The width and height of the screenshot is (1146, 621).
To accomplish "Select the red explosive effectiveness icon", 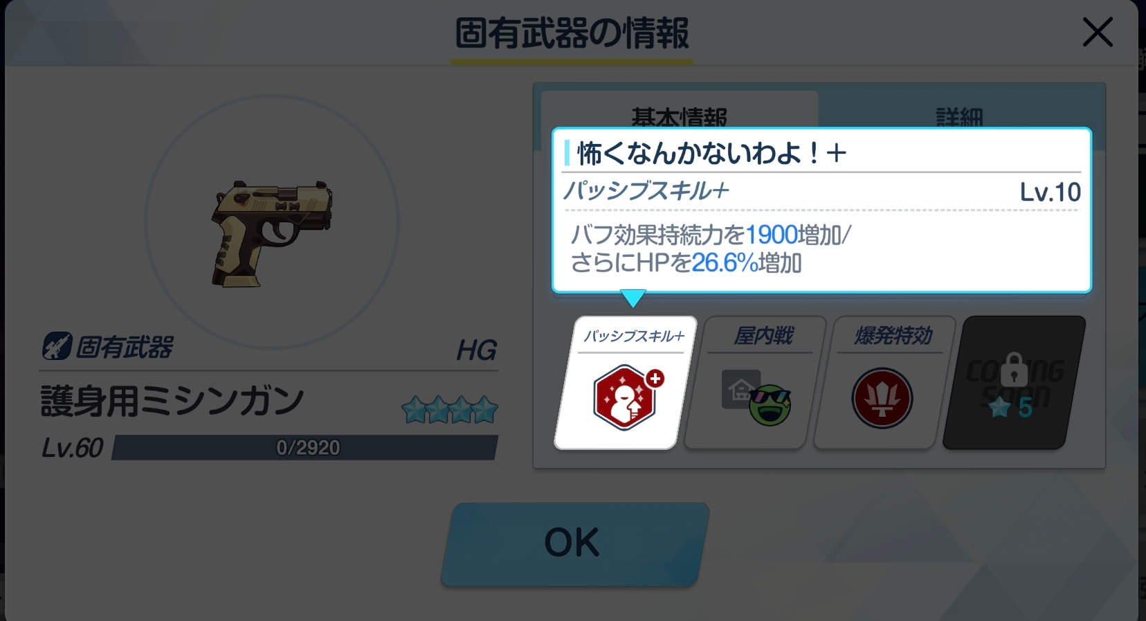I will [882, 398].
